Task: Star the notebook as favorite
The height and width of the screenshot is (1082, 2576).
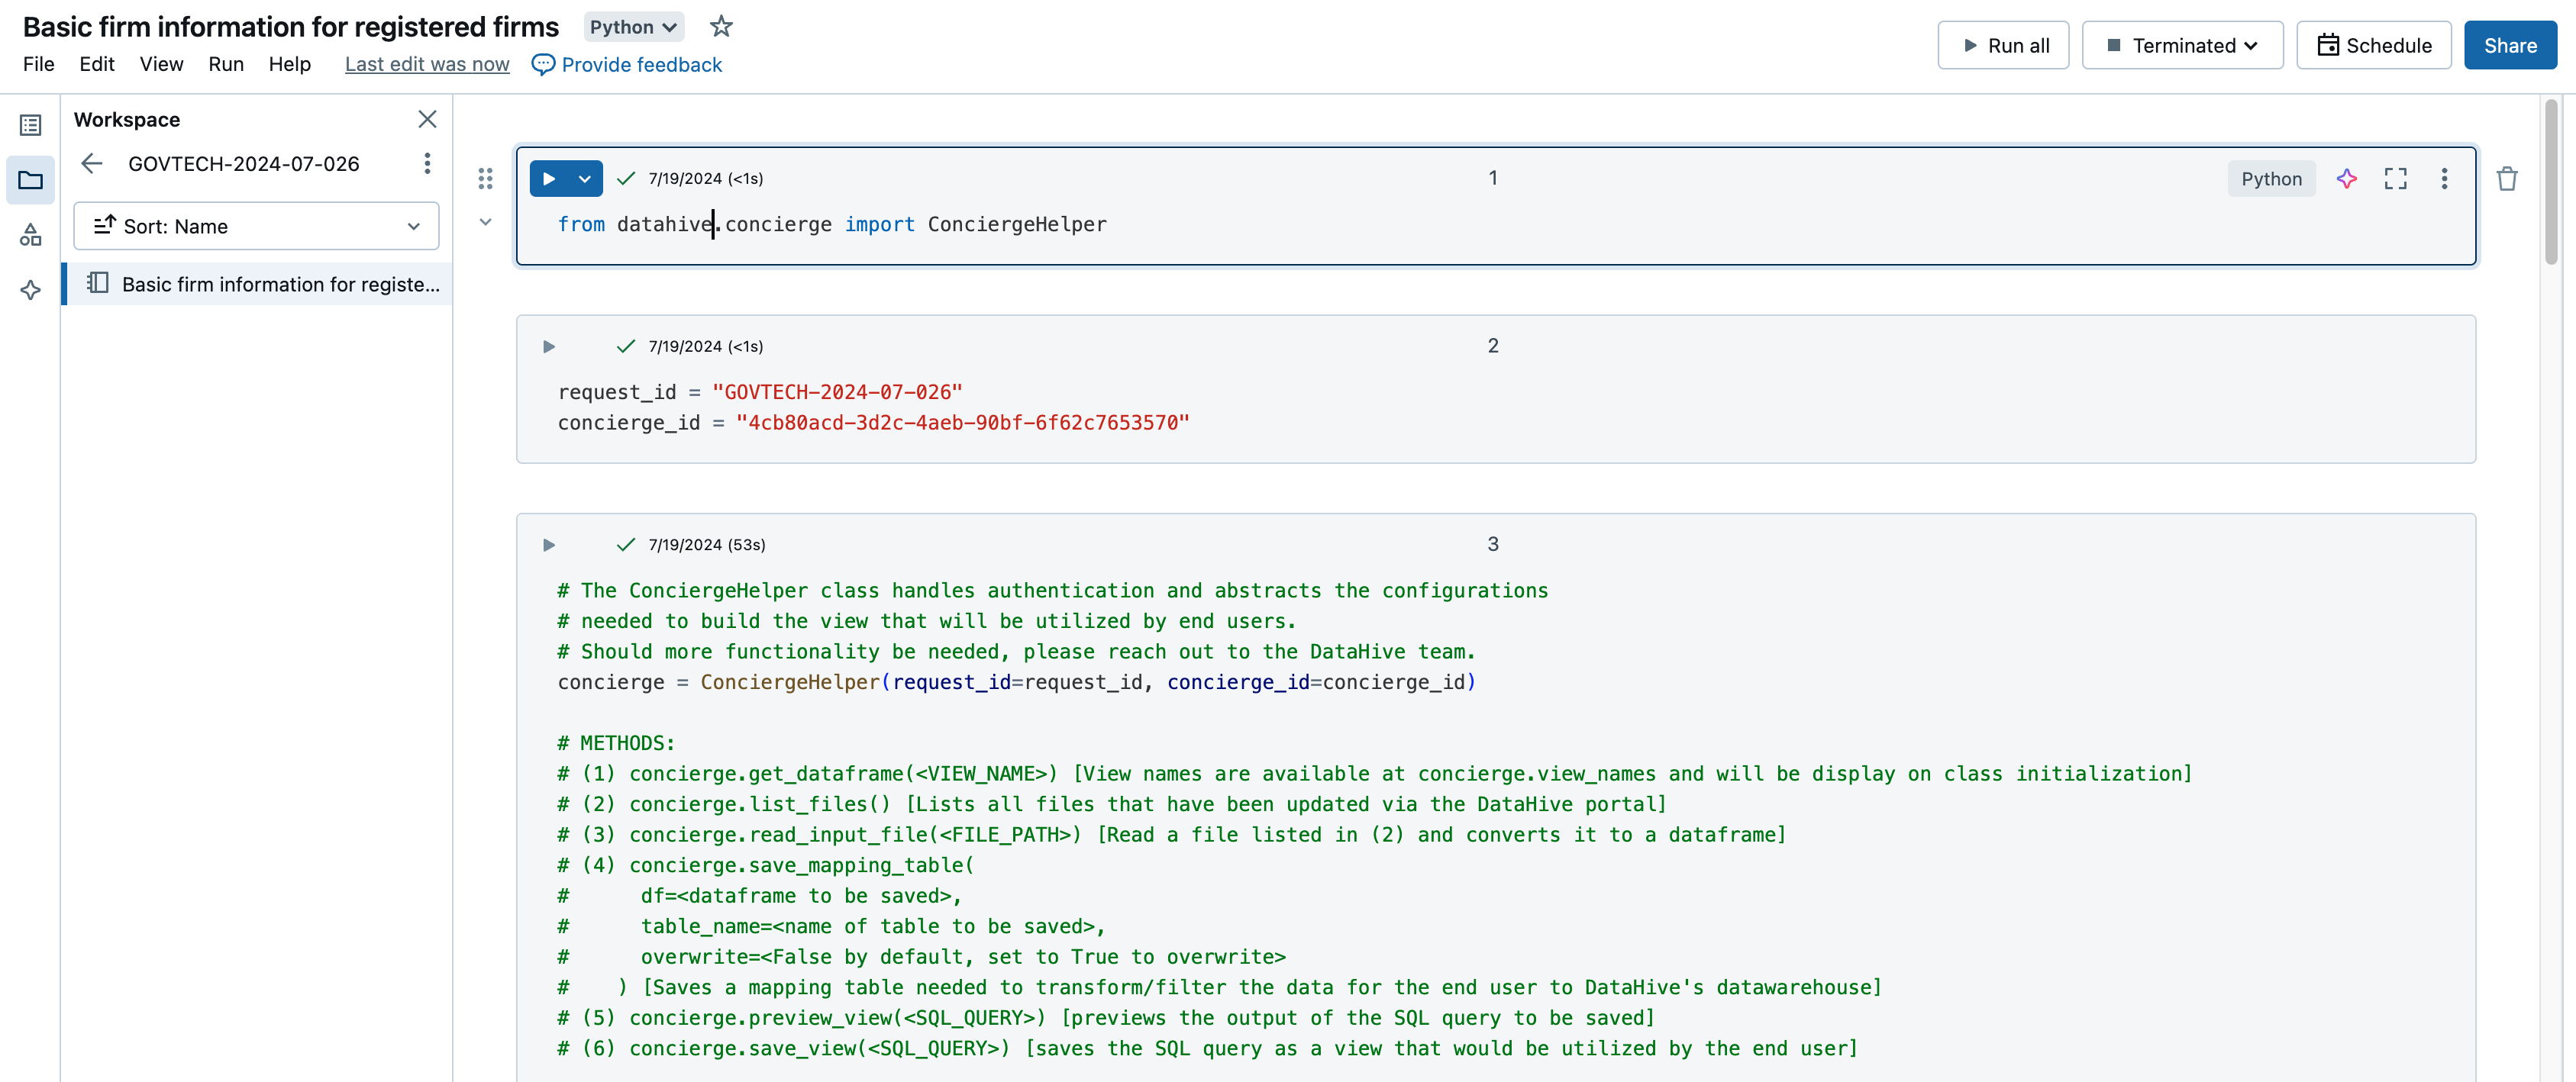Action: pyautogui.click(x=721, y=27)
